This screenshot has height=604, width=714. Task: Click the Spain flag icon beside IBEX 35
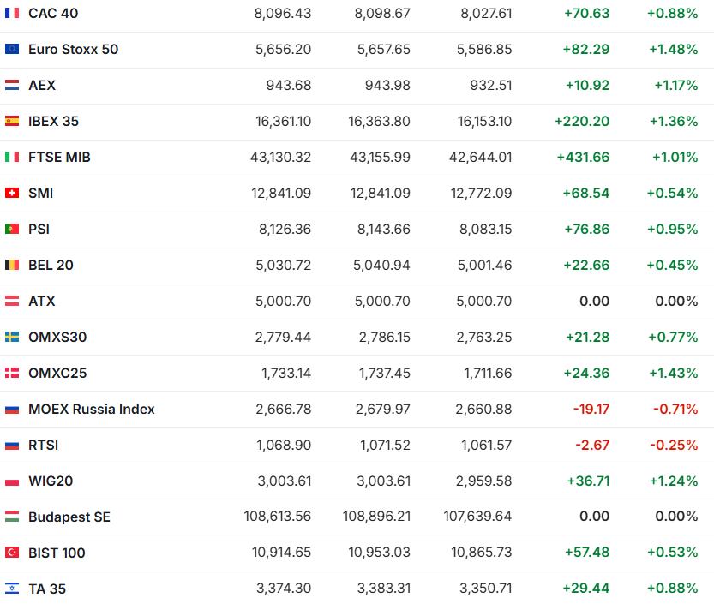[x=12, y=121]
